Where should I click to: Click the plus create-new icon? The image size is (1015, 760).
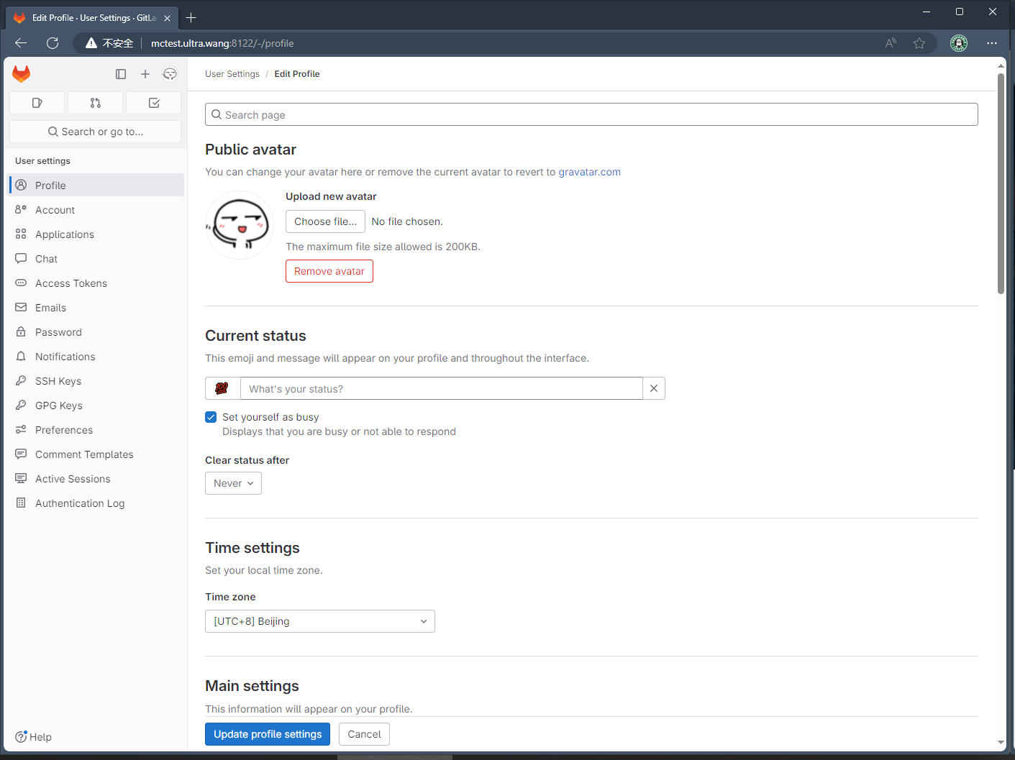pos(145,74)
